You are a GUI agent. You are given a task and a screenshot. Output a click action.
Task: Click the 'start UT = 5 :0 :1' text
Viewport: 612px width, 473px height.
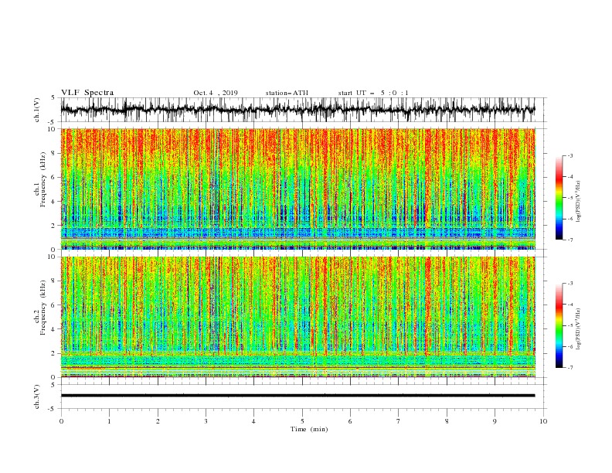(x=373, y=93)
